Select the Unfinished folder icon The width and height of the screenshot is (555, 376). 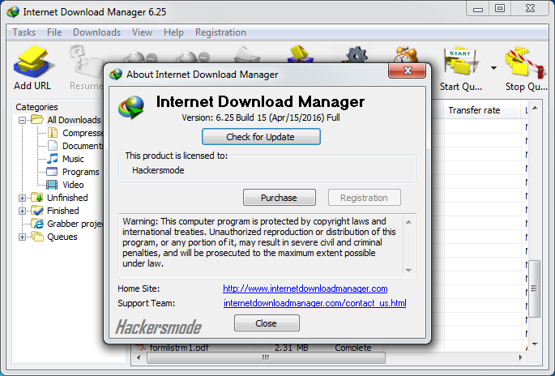click(x=36, y=197)
